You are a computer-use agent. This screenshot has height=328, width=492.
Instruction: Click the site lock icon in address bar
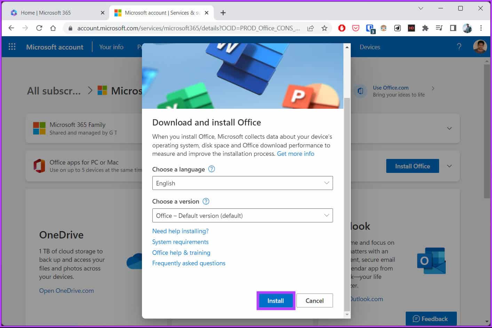[70, 28]
